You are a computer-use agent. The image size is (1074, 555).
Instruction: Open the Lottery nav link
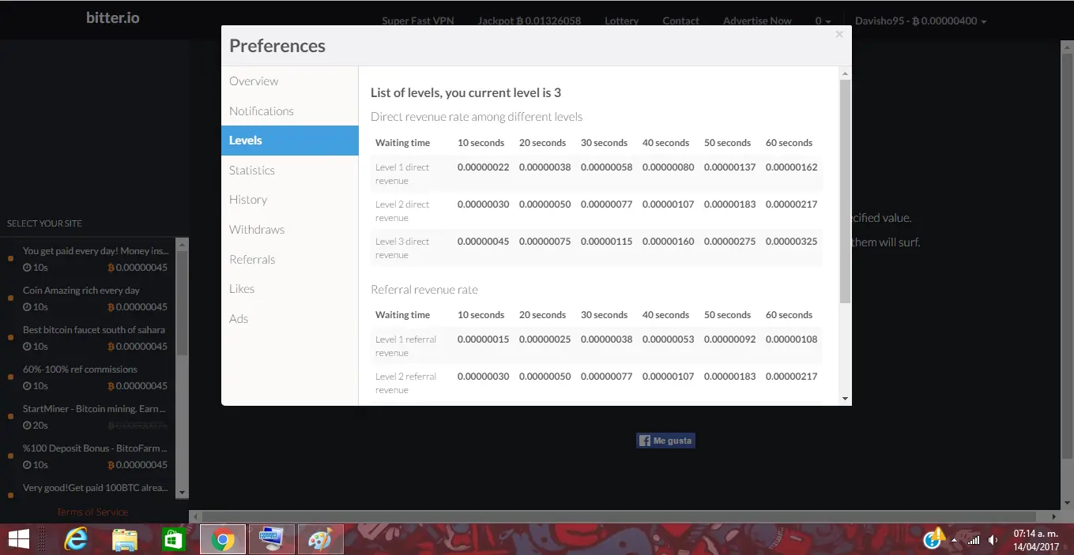[x=621, y=21]
